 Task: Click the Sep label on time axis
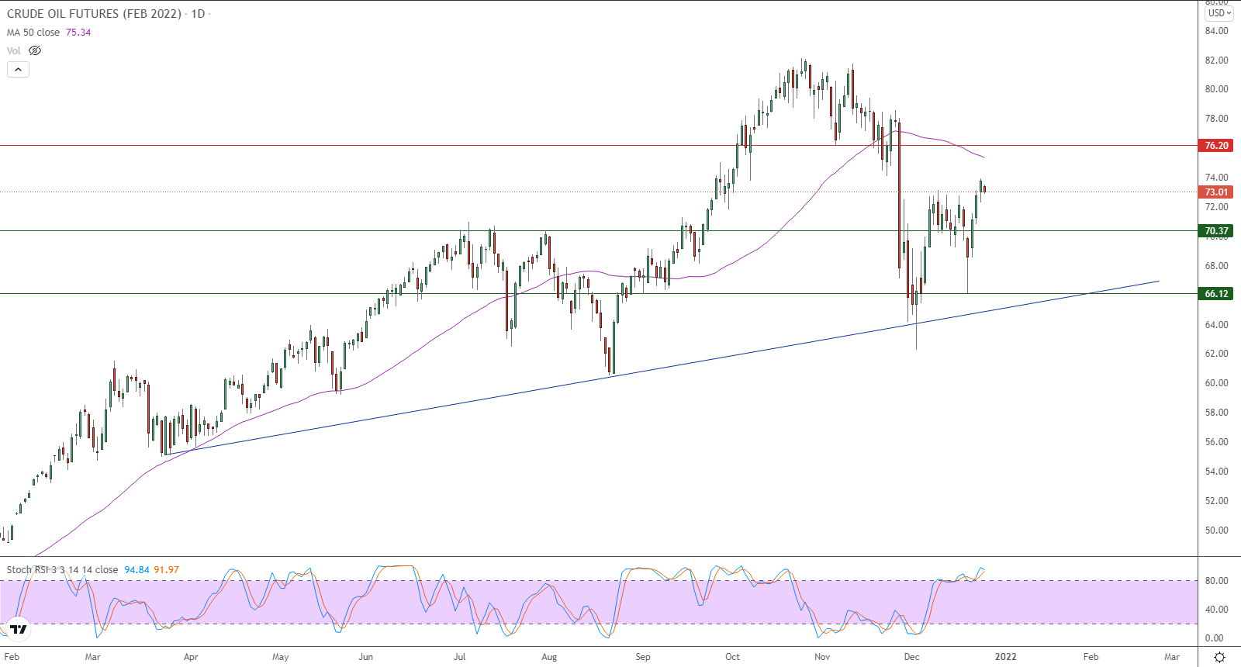pyautogui.click(x=643, y=657)
